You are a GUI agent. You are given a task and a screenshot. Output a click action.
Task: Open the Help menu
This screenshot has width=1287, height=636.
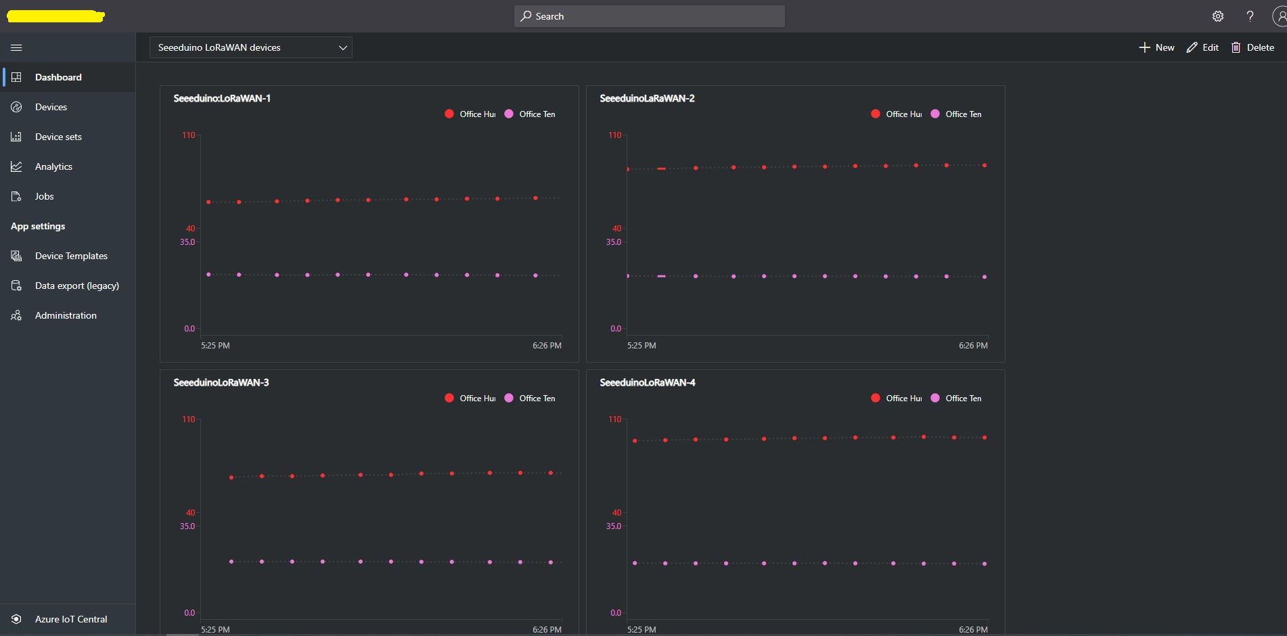(1250, 16)
